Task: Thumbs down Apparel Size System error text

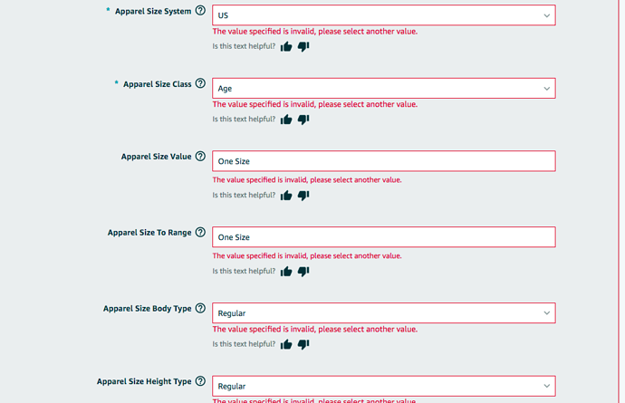Action: tap(303, 46)
